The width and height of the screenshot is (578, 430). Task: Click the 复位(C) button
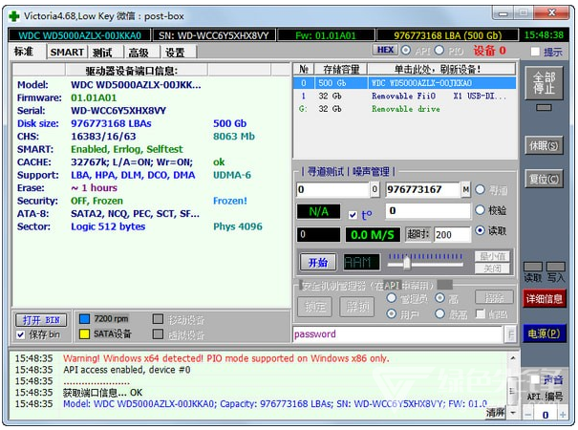point(545,180)
